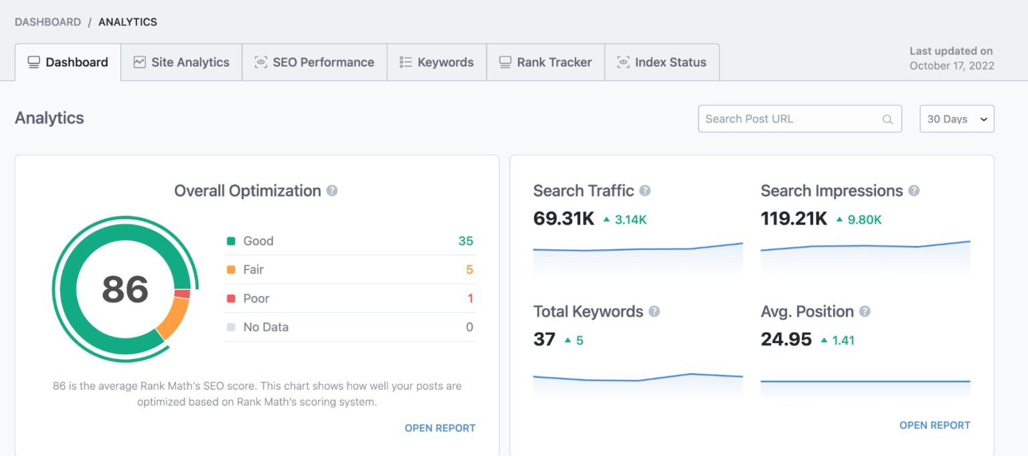Screen dimensions: 1028x456
Task: Open report under Overall Optimization
Action: tap(440, 428)
